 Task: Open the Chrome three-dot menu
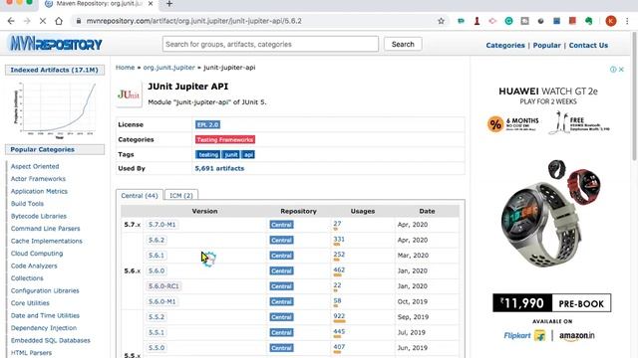pos(627,21)
